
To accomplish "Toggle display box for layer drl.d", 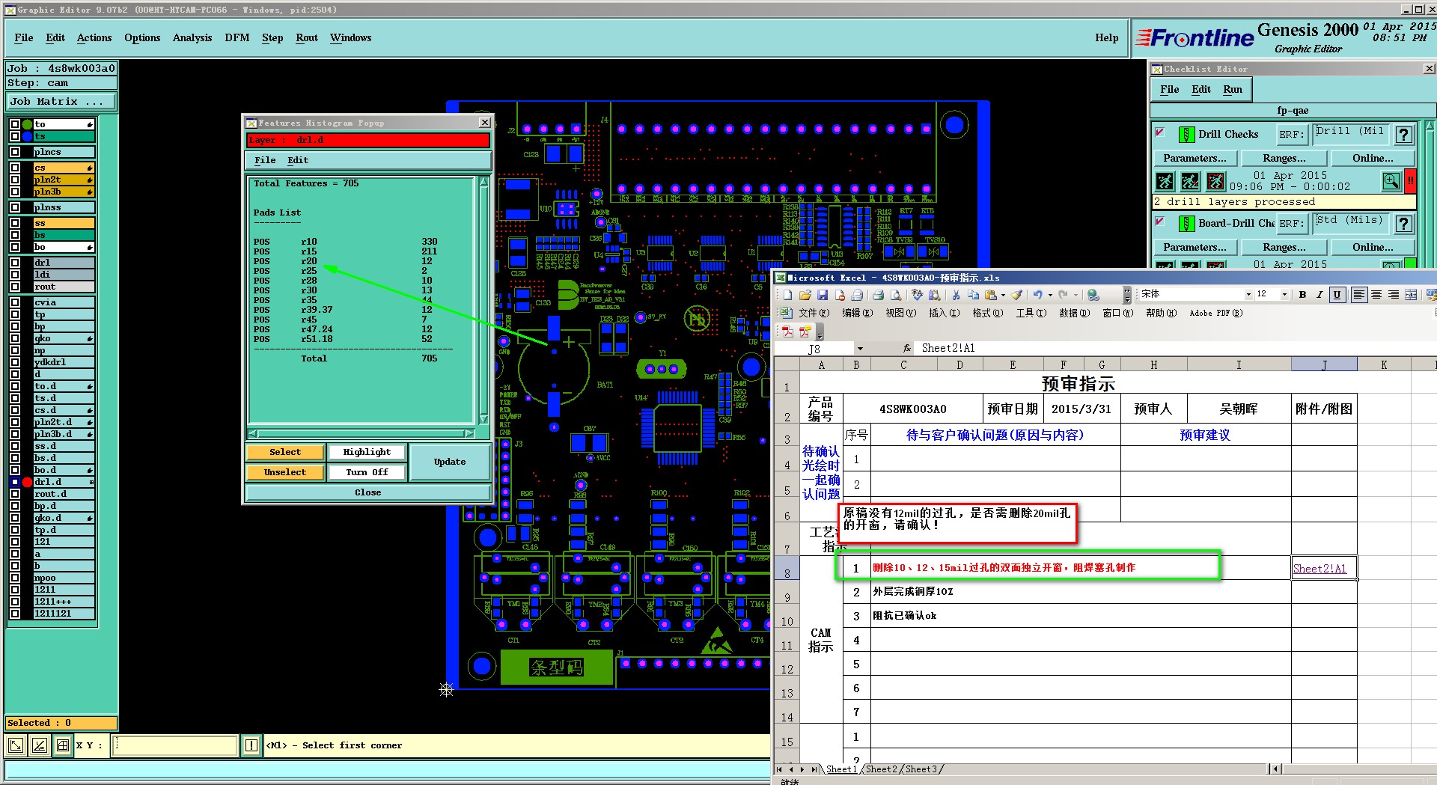I will (x=15, y=482).
